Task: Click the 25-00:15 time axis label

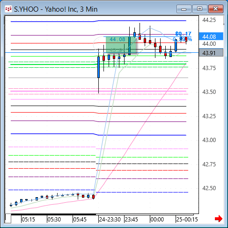Action: point(187,220)
